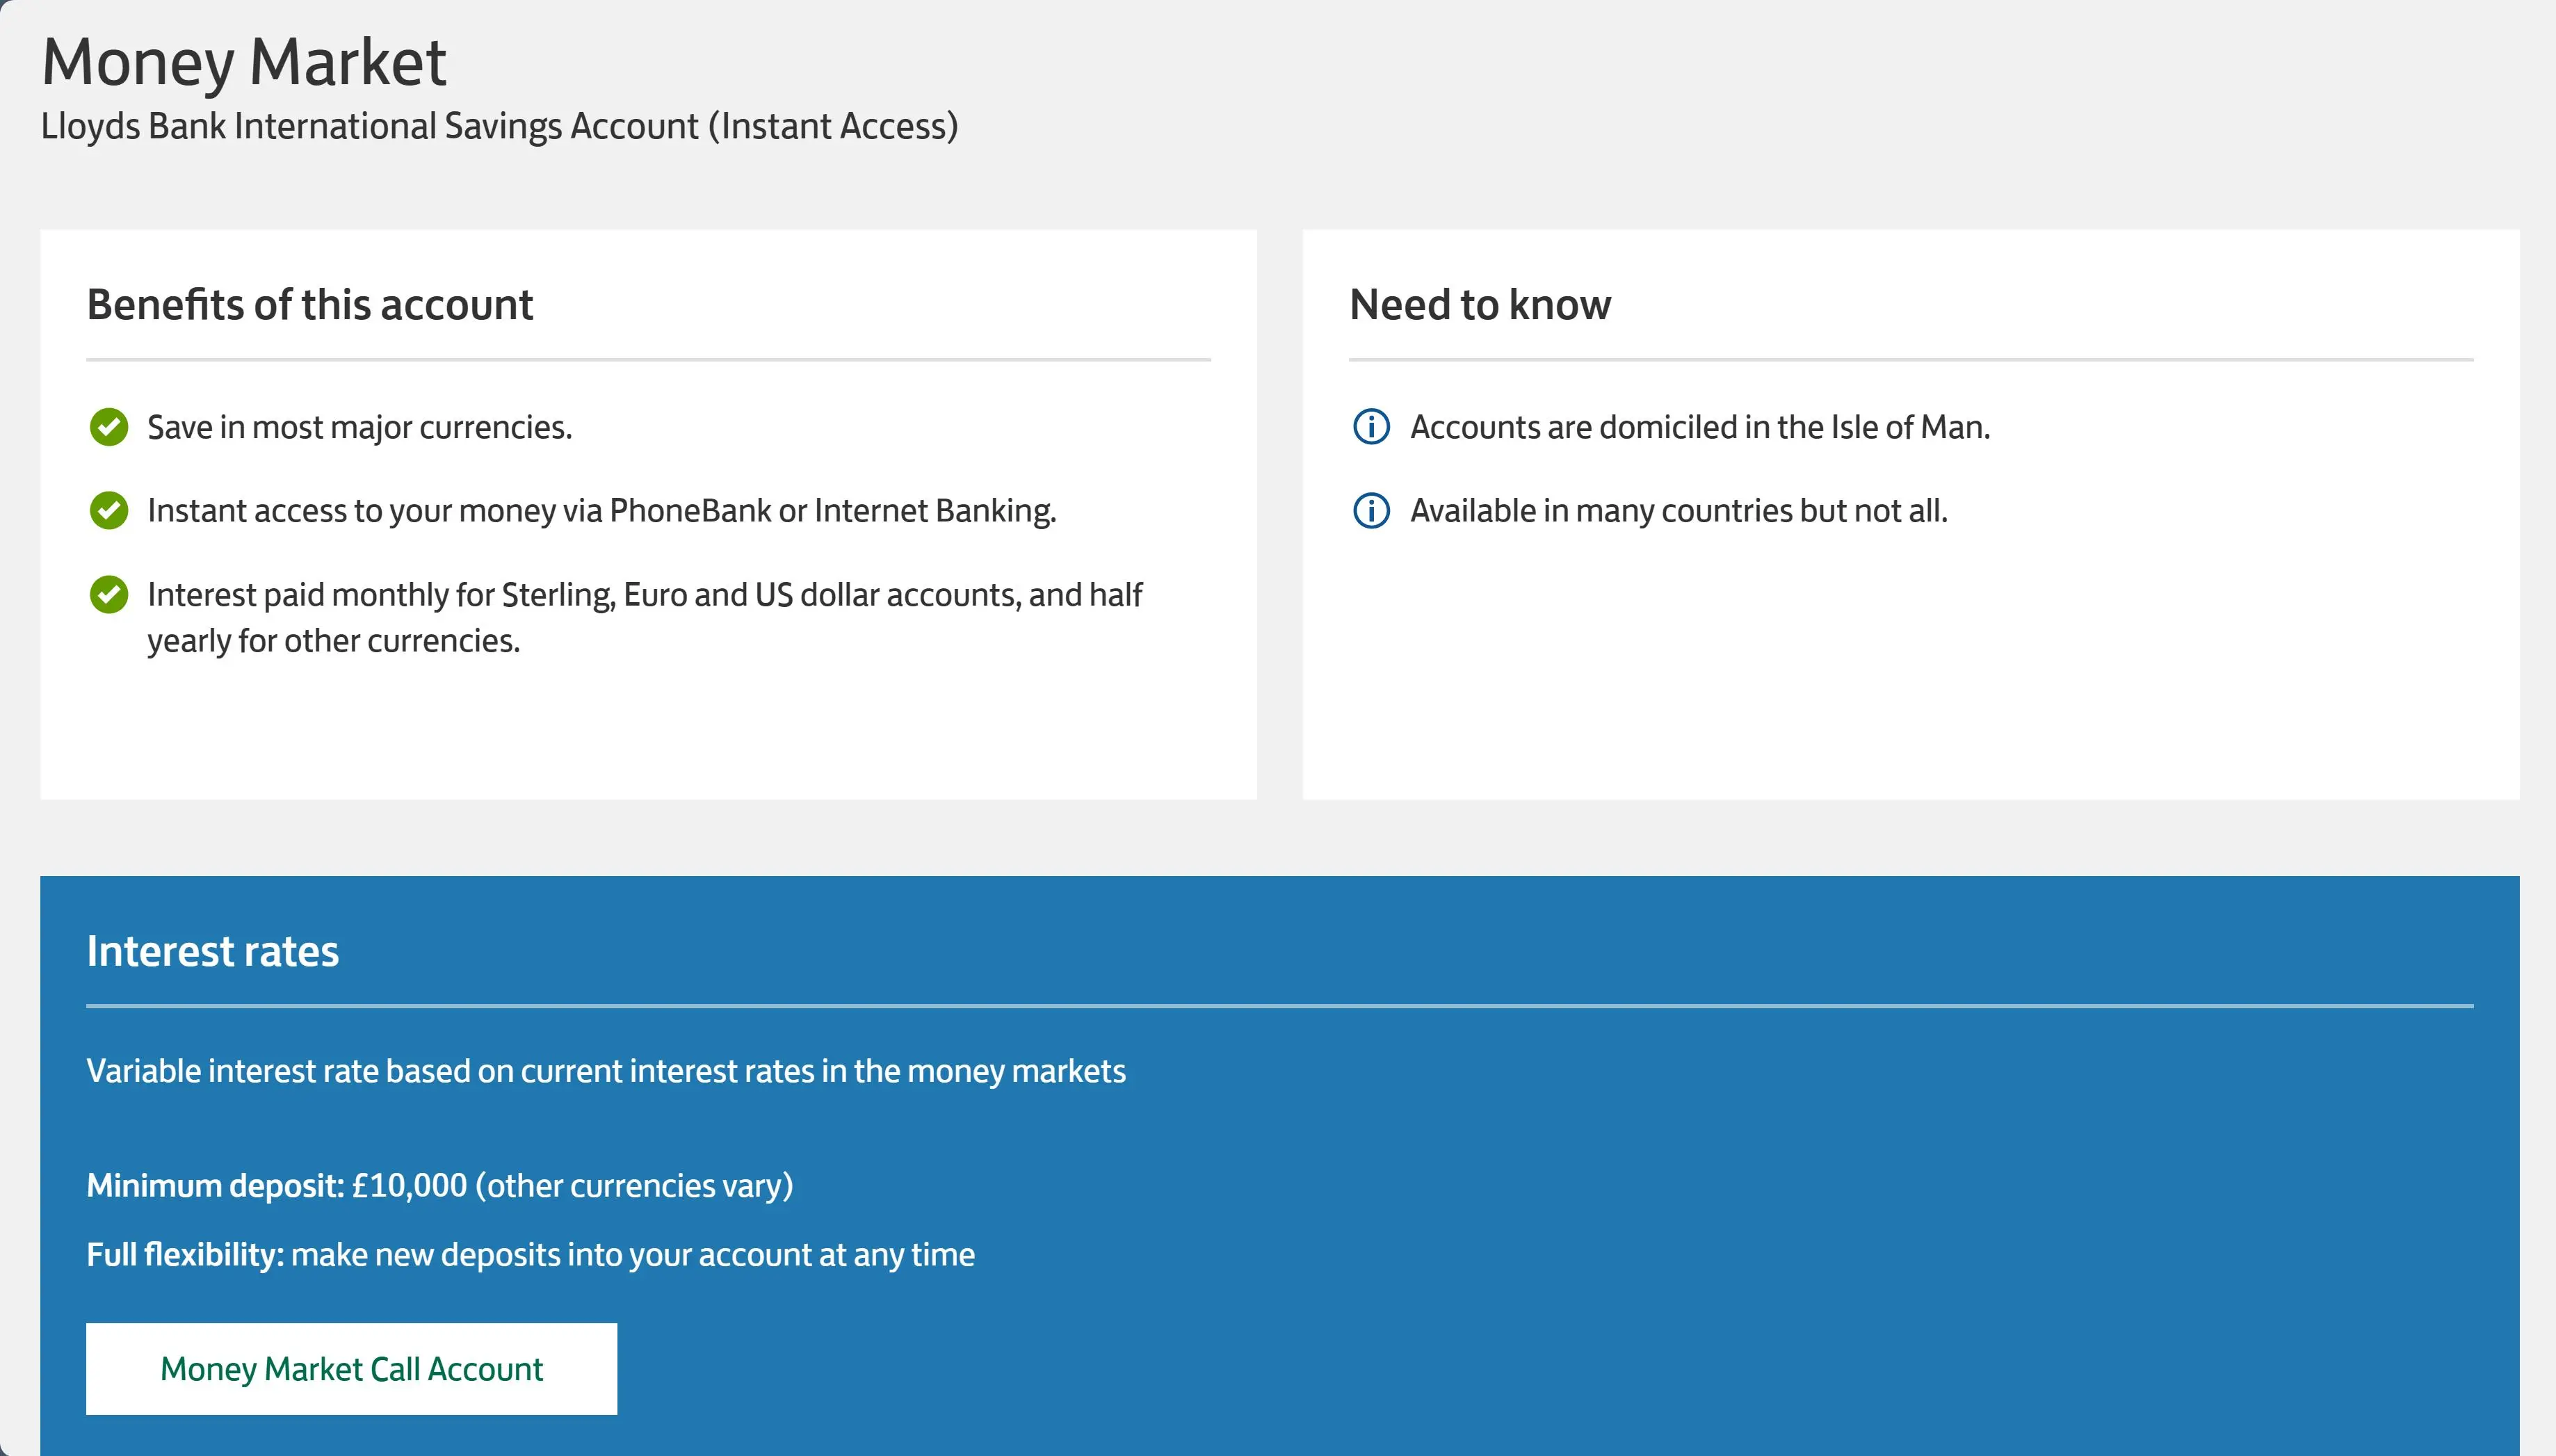The height and width of the screenshot is (1456, 2556).
Task: Click the "Instant access to your money via PhoneBank" line
Action: pos(602,511)
